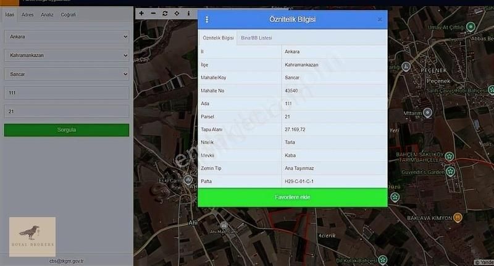Switch to the Adres tab
Screen dimensions: 494x266
tap(27, 14)
